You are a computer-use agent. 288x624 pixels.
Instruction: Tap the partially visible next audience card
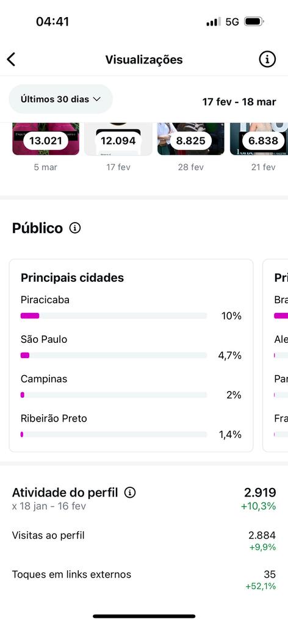pyautogui.click(x=275, y=356)
